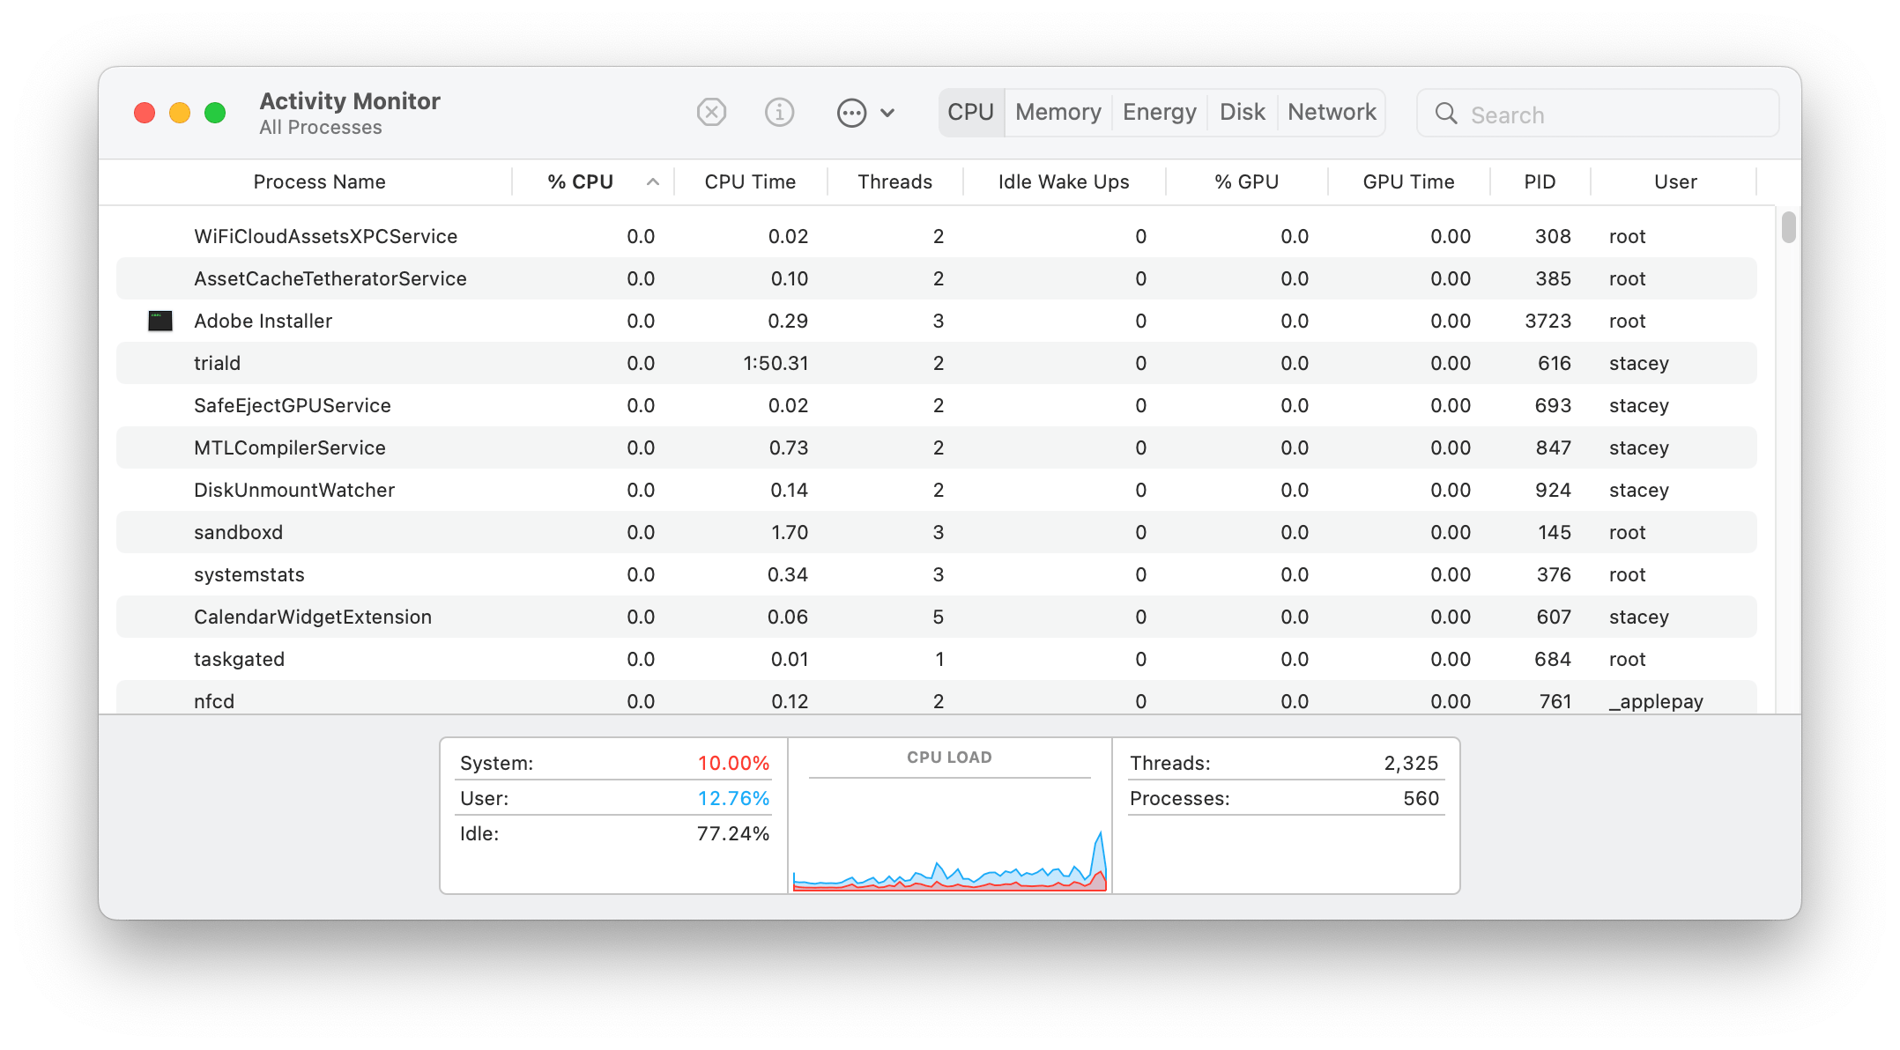
Task: Click the % CPU column sort arrow
Action: coord(652,181)
